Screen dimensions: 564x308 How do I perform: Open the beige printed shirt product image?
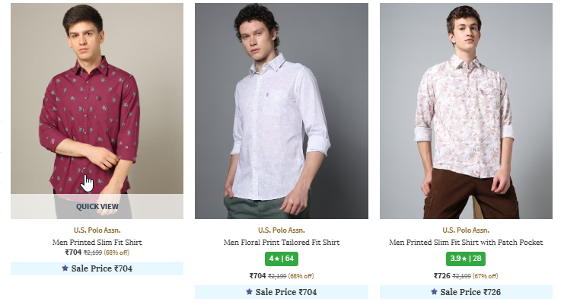coord(465,111)
